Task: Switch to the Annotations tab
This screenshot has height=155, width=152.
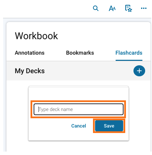Action: pos(30,53)
